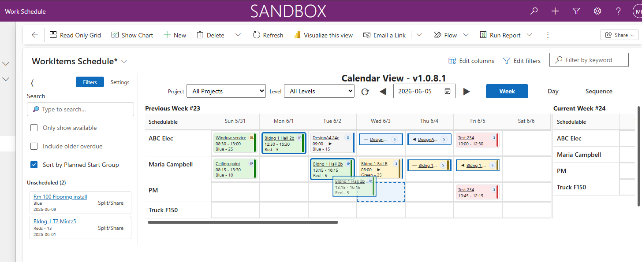Open the more commands vertical ellipsis

click(x=548, y=35)
